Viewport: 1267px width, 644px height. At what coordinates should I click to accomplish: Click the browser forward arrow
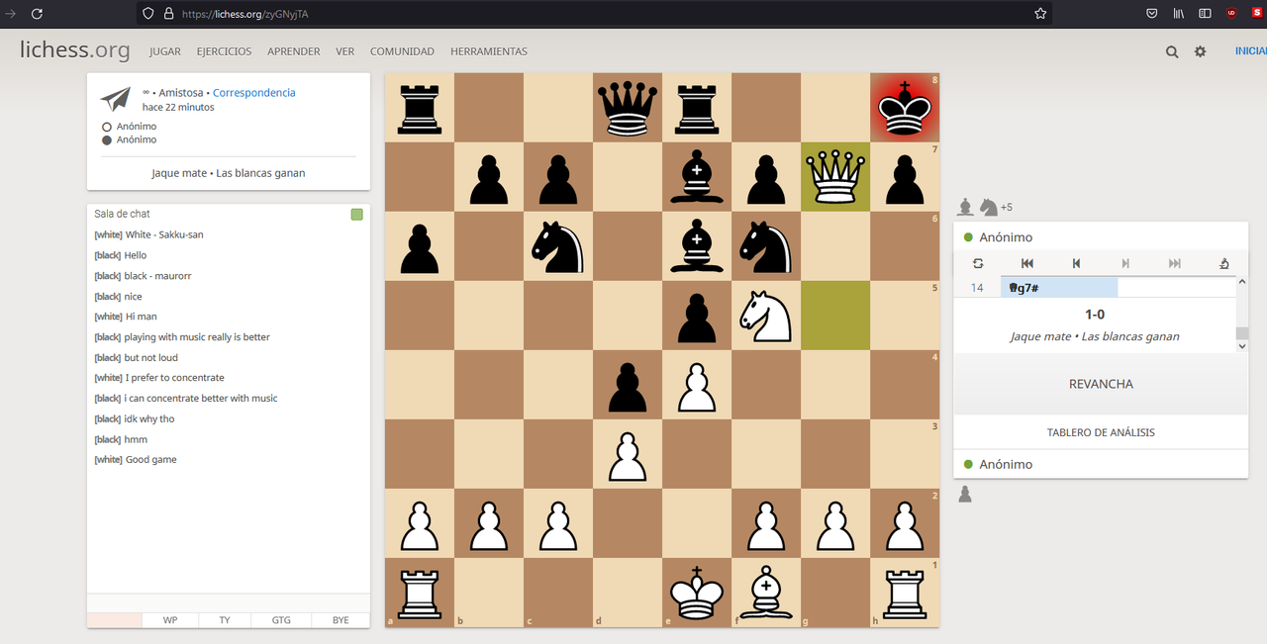pyautogui.click(x=10, y=14)
